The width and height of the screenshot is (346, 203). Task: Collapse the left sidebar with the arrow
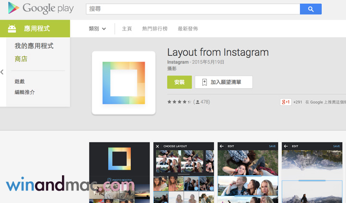coord(2,72)
